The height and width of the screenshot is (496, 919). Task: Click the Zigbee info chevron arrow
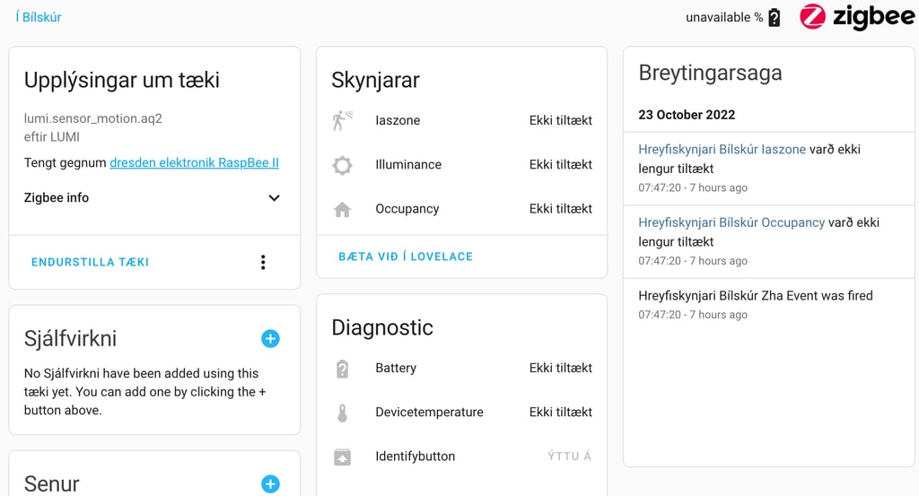[274, 198]
